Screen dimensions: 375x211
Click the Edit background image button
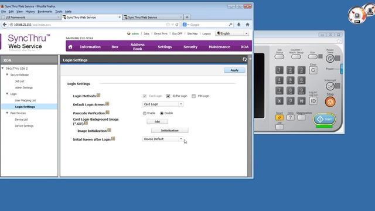(x=157, y=122)
